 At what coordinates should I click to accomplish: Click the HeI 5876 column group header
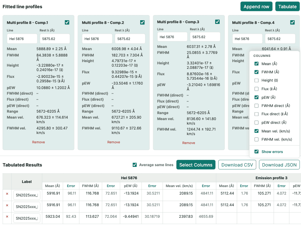click(x=129, y=178)
